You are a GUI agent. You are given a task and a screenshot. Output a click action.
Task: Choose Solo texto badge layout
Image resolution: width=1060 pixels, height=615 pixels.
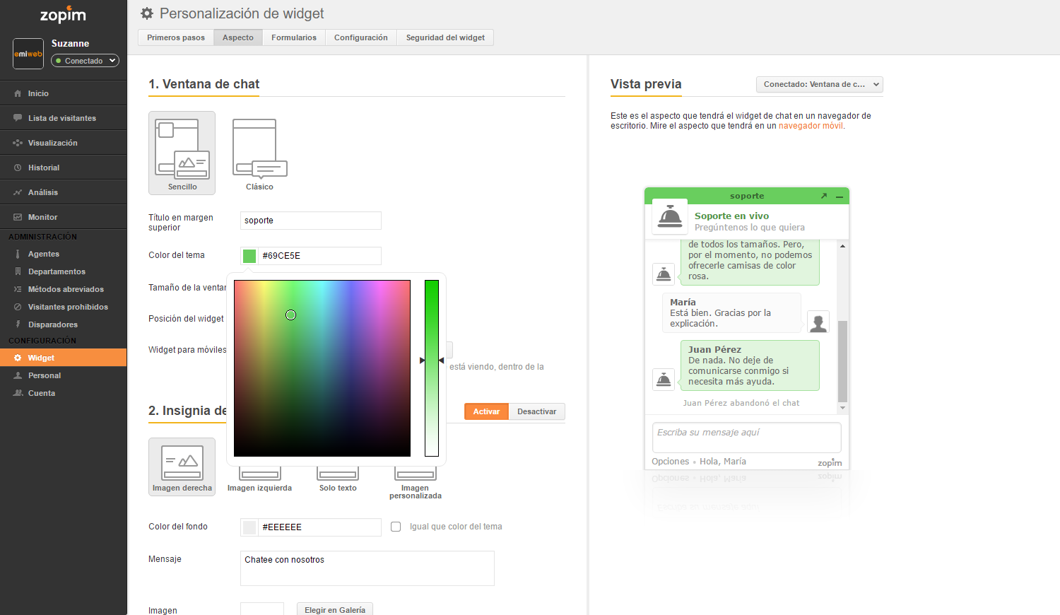pyautogui.click(x=338, y=479)
